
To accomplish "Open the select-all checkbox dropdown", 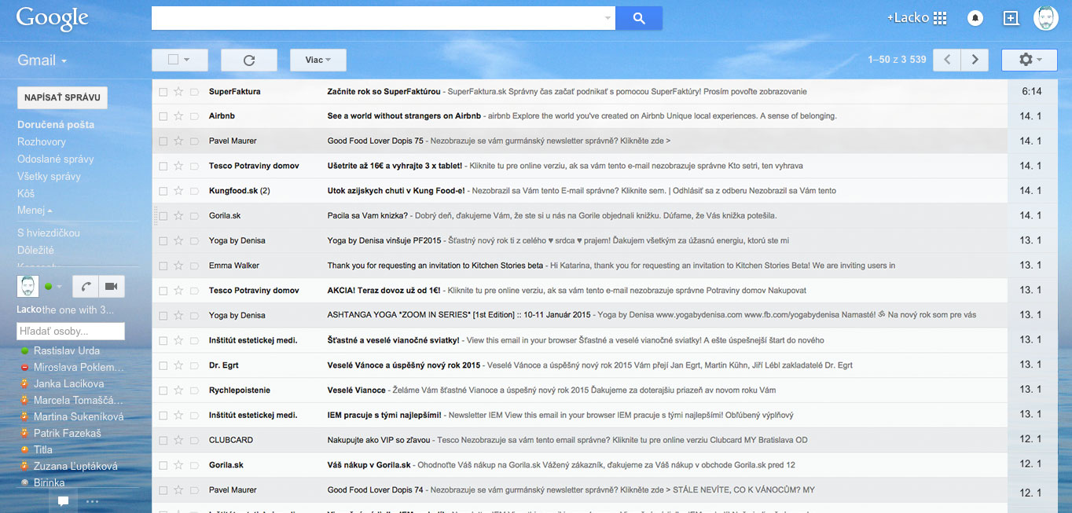I will pyautogui.click(x=179, y=60).
